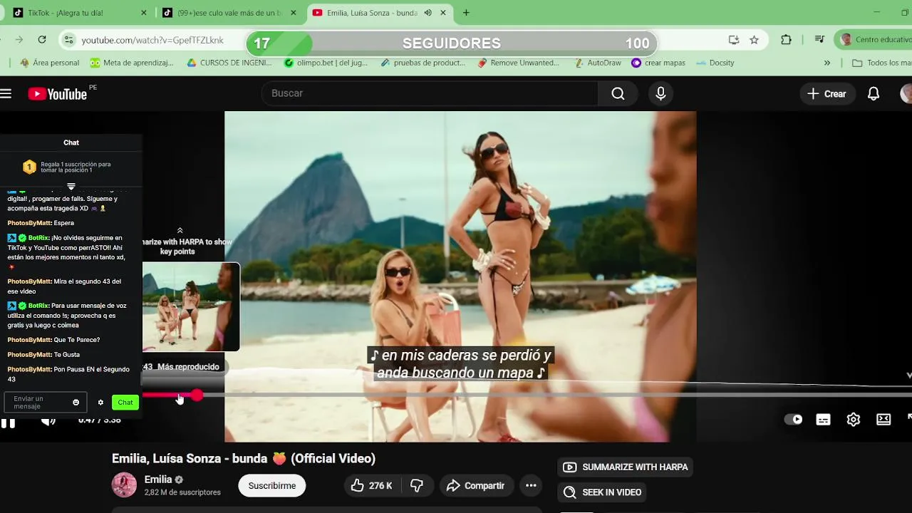The height and width of the screenshot is (513, 912).
Task: Open AutoDraw bookmark
Action: tap(596, 63)
